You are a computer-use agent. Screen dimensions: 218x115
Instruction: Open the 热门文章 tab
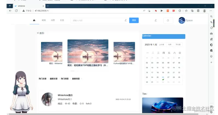pos(43,79)
